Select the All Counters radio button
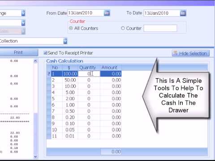 [x=71, y=28]
